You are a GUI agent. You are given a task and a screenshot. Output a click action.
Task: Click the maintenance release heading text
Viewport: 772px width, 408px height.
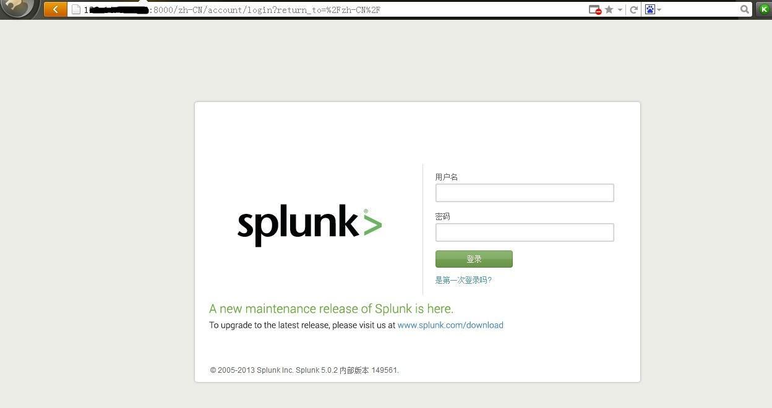coord(331,308)
